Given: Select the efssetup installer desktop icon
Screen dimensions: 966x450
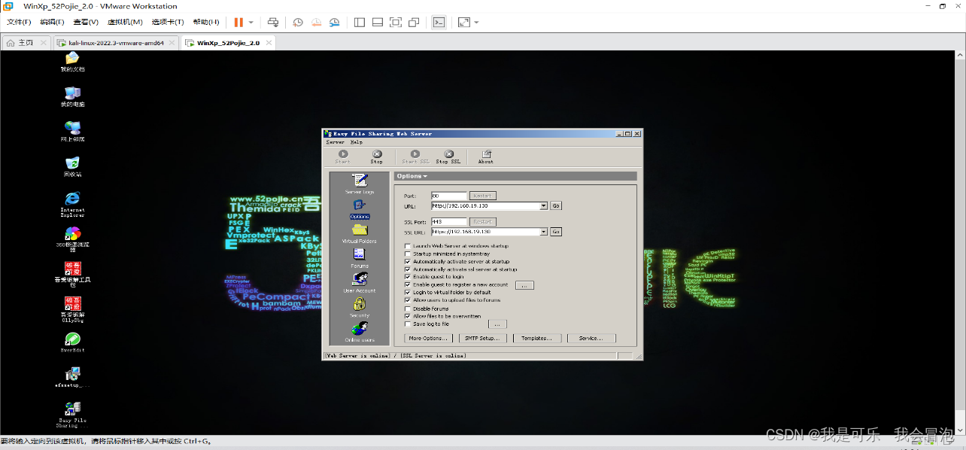Looking at the screenshot, I should point(72,377).
